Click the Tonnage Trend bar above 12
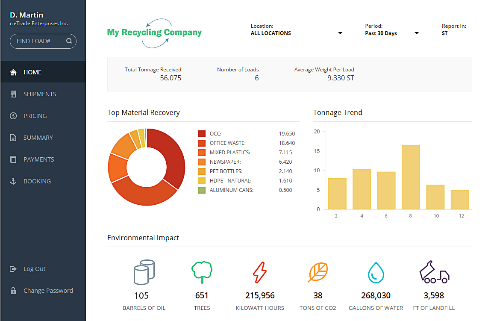This screenshot has height=321, width=494. click(460, 200)
